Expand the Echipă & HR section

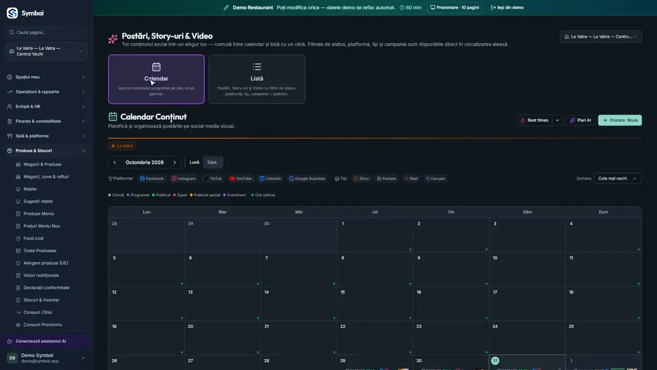[x=46, y=106]
